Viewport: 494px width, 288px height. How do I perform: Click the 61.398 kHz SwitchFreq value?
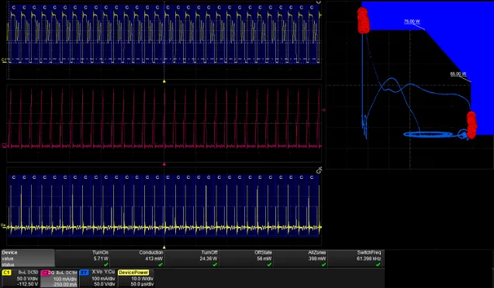[x=369, y=259]
